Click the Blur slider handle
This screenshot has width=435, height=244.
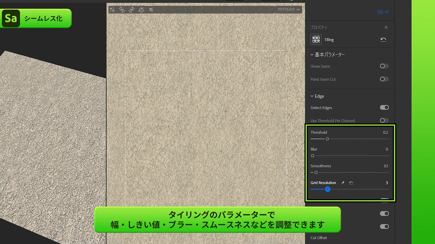[313, 156]
